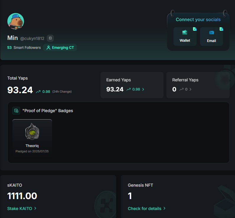Open the Email social connection card
Screen dimensions: 235x218
211,36
